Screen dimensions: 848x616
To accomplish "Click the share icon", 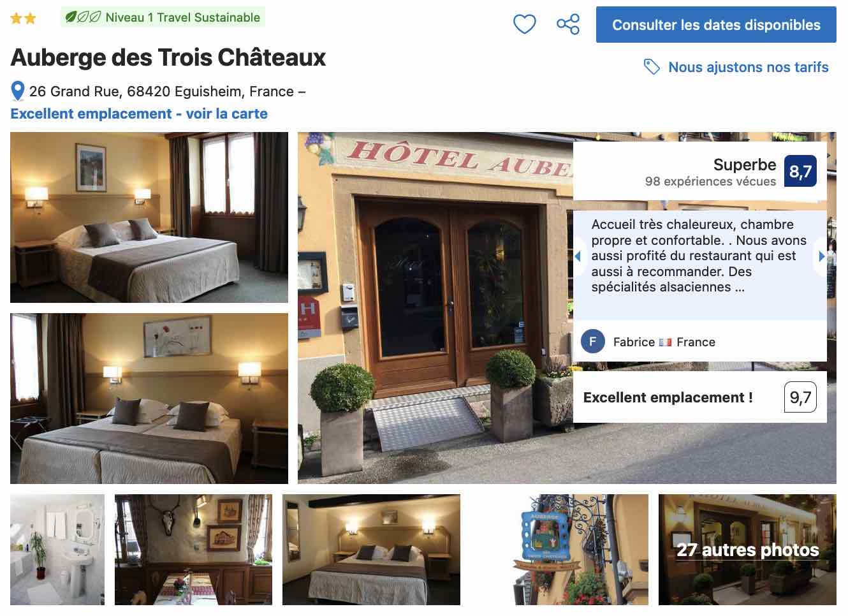I will point(567,25).
